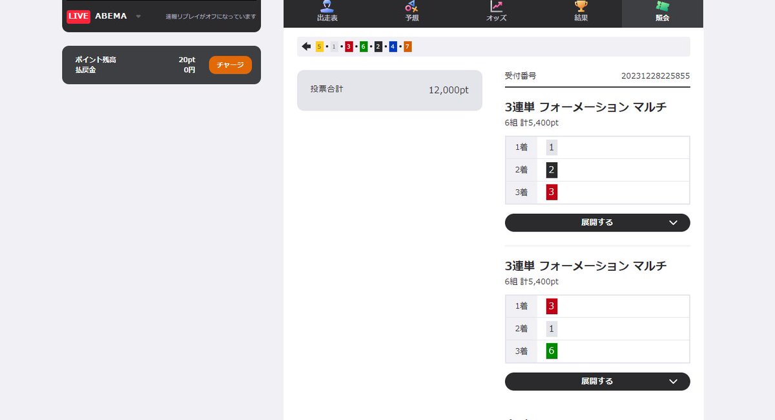Open the オッズ tab
This screenshot has height=420, width=775.
coord(496,13)
